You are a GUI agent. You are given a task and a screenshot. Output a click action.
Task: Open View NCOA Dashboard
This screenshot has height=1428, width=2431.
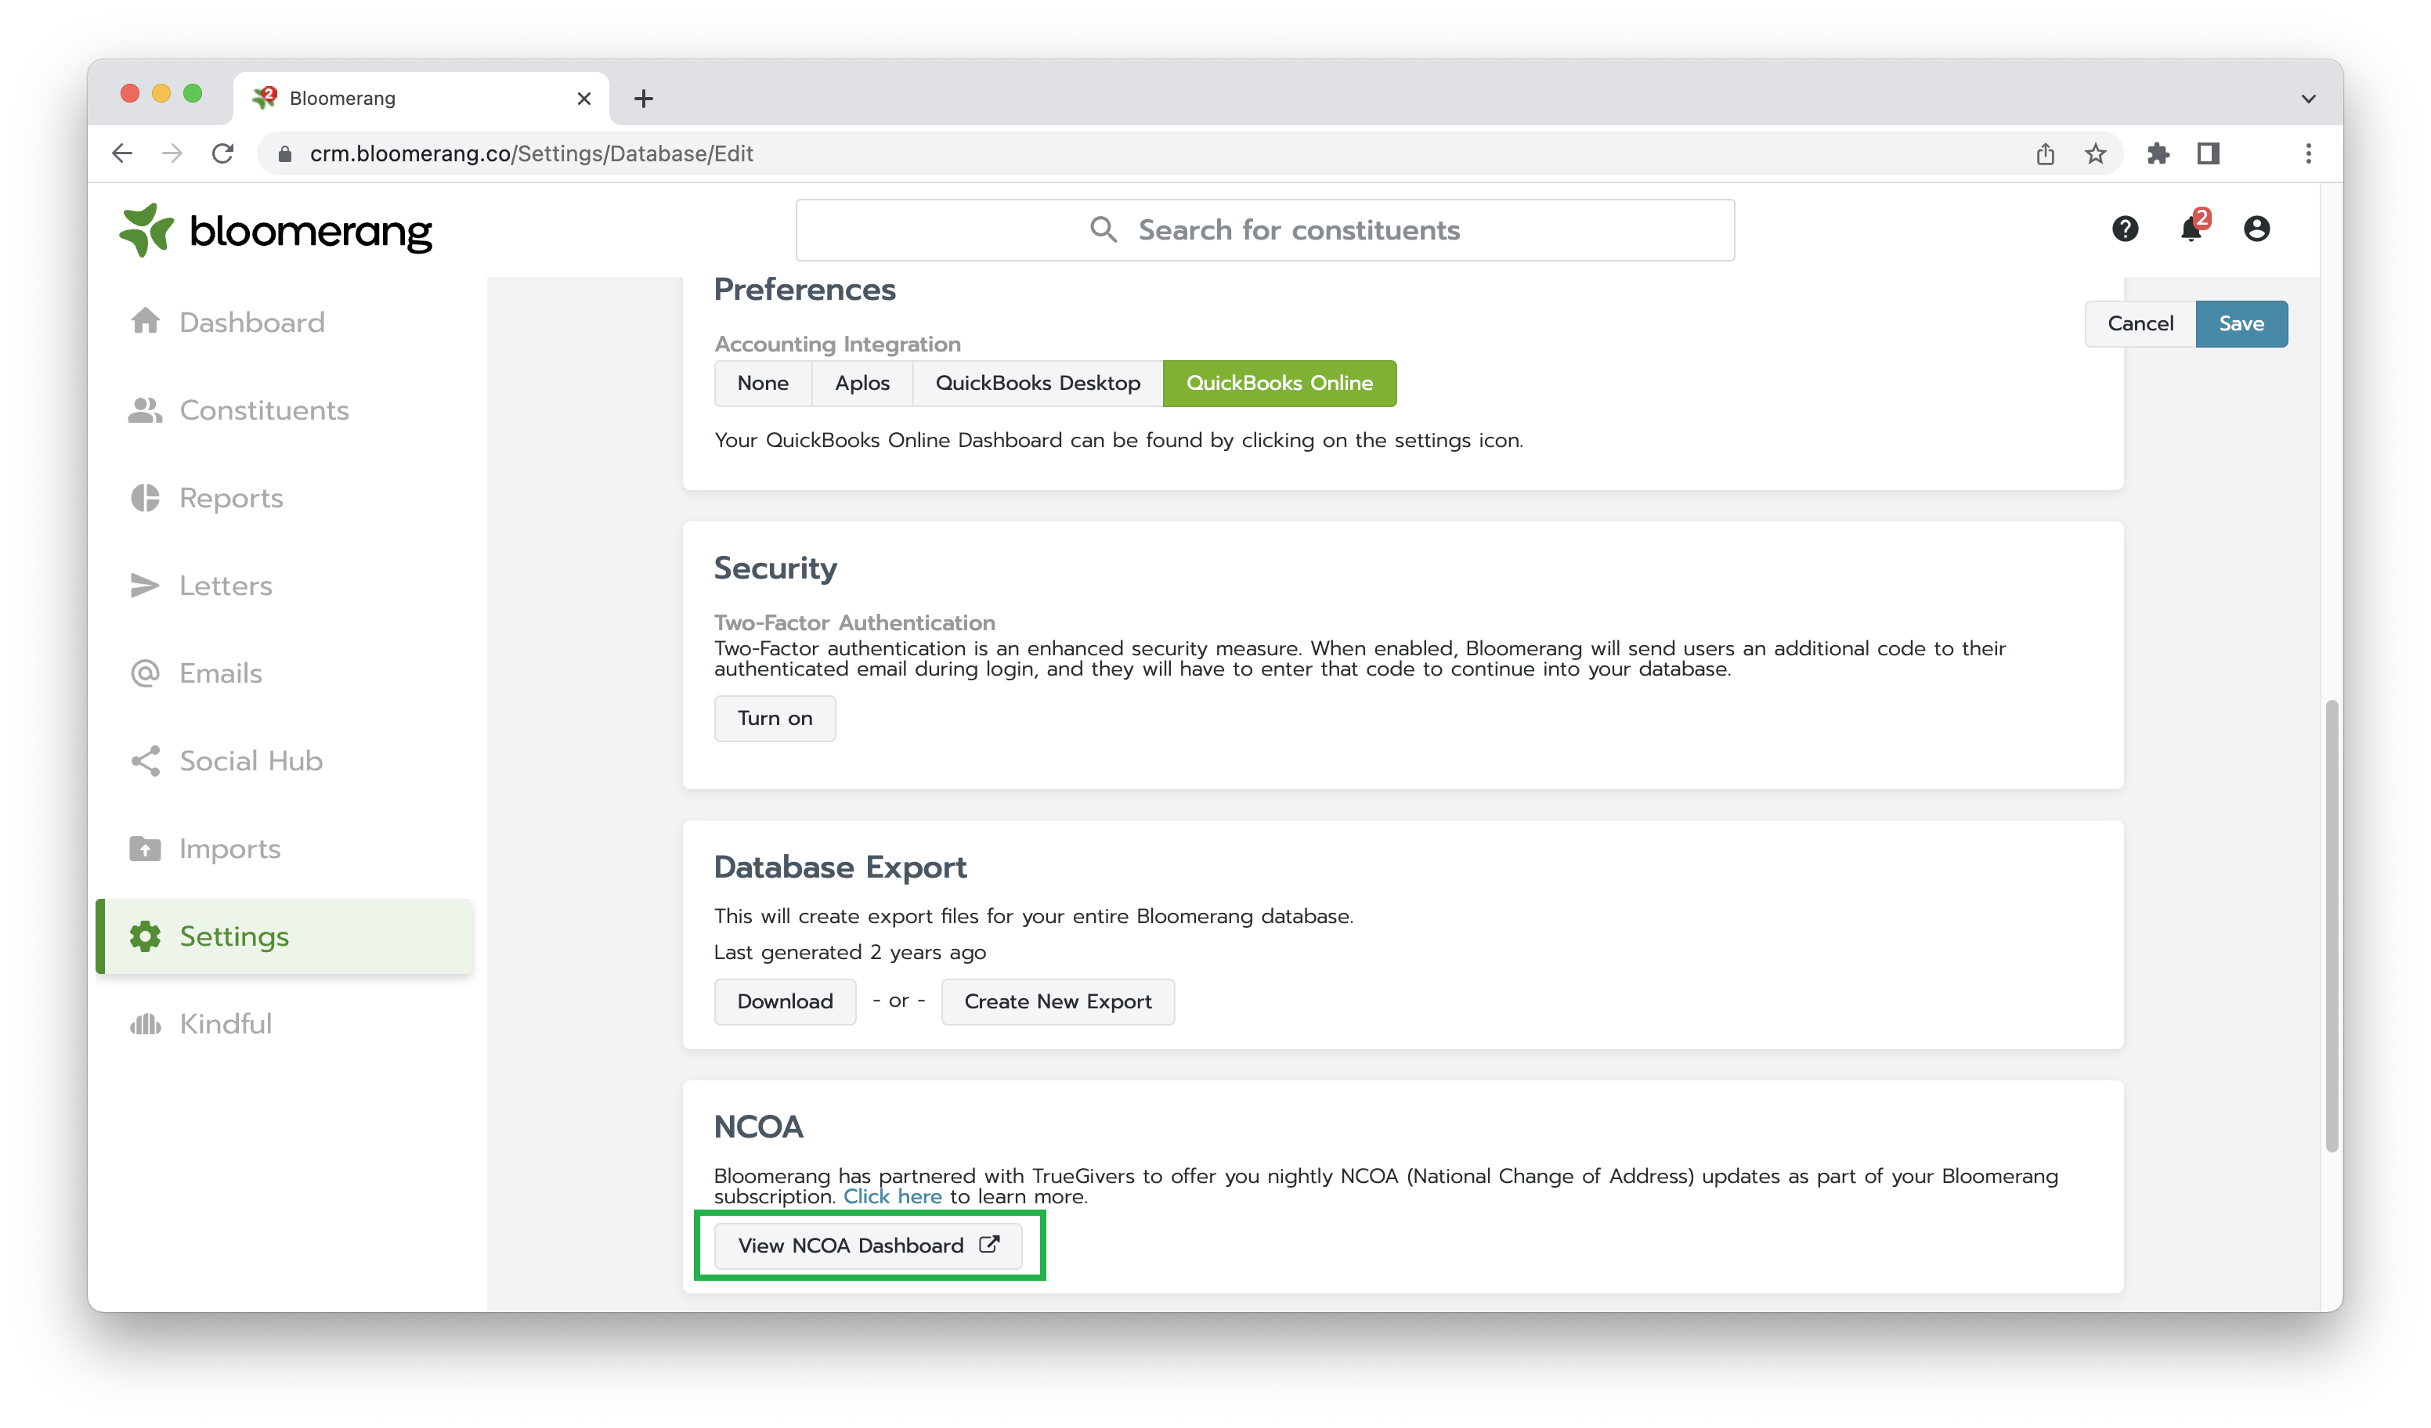(x=867, y=1246)
